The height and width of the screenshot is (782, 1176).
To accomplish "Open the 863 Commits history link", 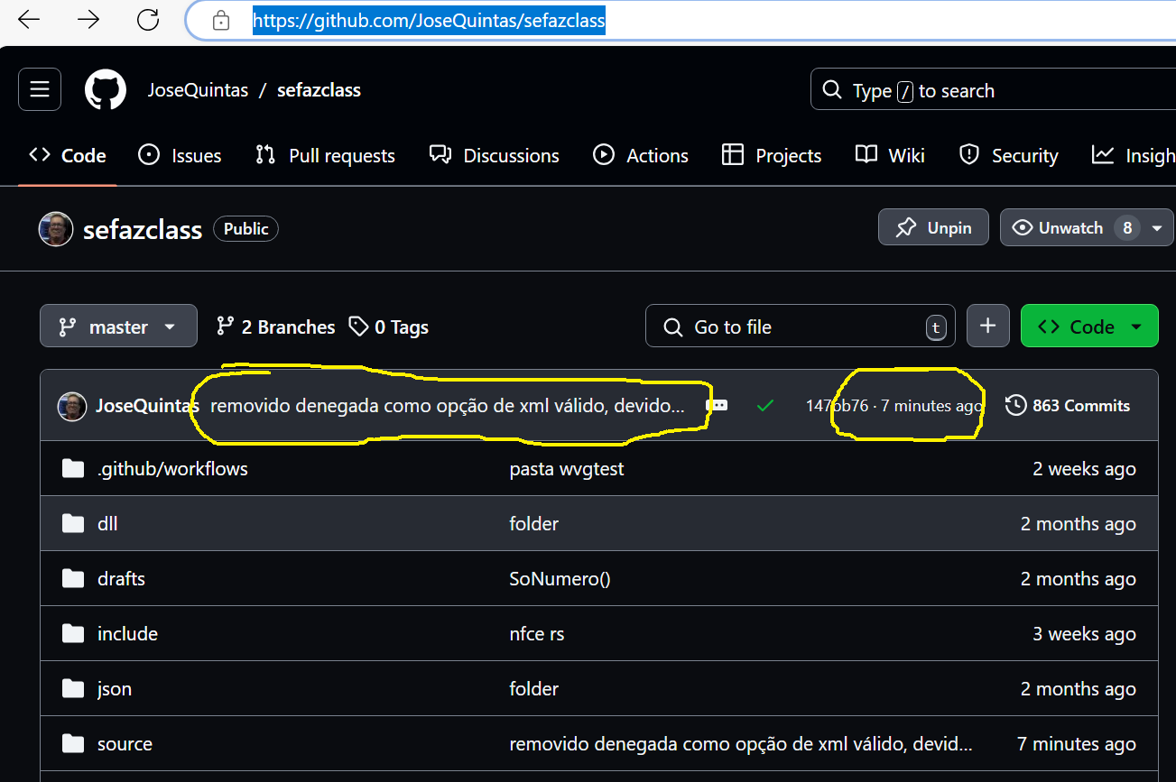I will [x=1068, y=406].
